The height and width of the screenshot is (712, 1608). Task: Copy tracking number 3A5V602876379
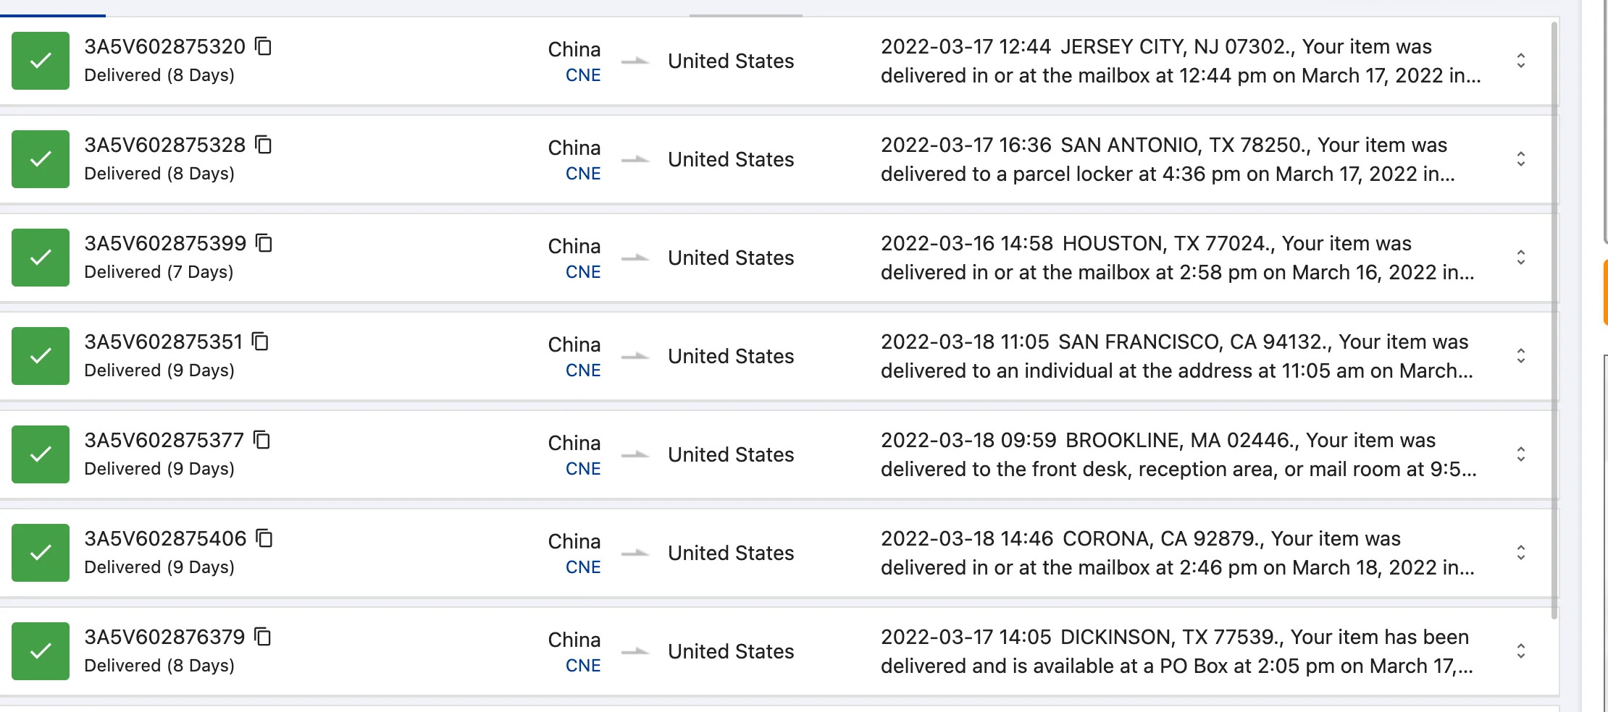(x=264, y=636)
